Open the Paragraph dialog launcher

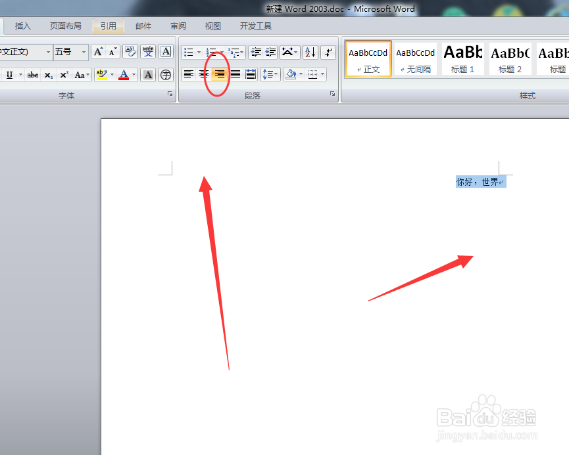[332, 94]
